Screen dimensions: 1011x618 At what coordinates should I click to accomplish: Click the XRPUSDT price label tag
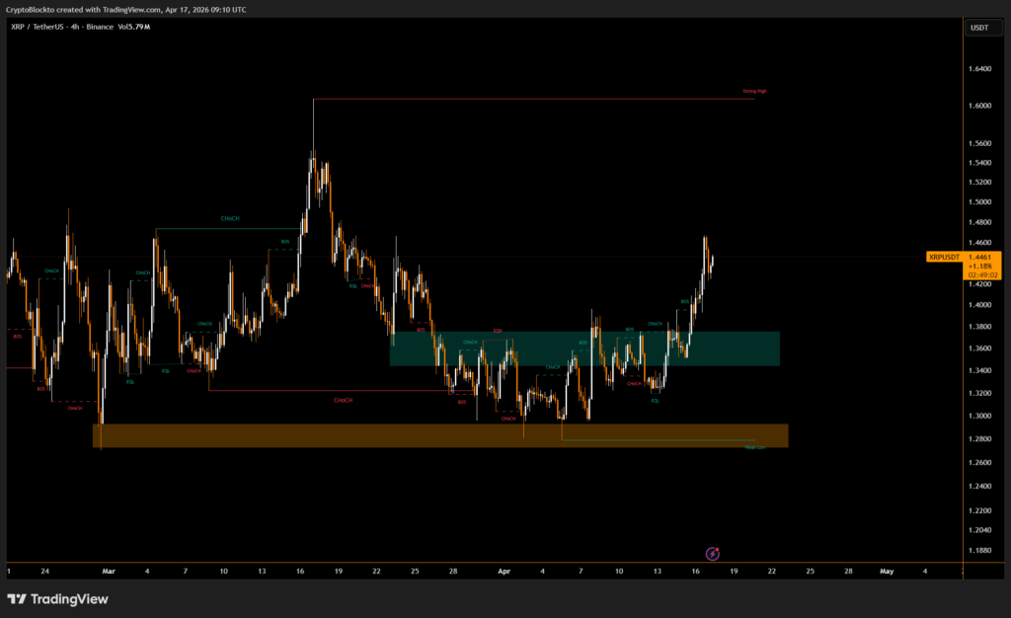click(944, 257)
